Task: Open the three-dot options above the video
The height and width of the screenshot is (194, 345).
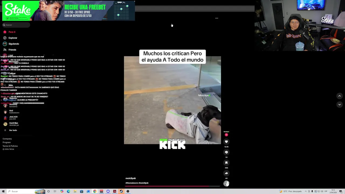Action: (x=217, y=18)
